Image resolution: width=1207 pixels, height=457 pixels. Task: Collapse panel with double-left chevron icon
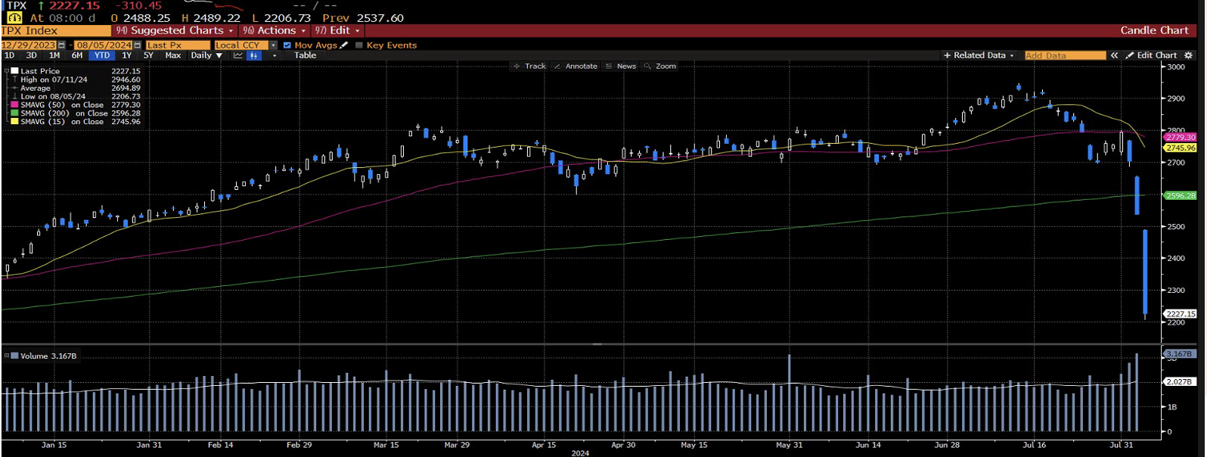pos(1114,55)
